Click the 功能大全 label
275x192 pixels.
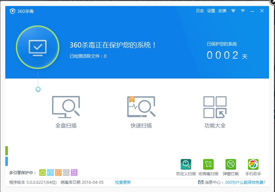215,126
